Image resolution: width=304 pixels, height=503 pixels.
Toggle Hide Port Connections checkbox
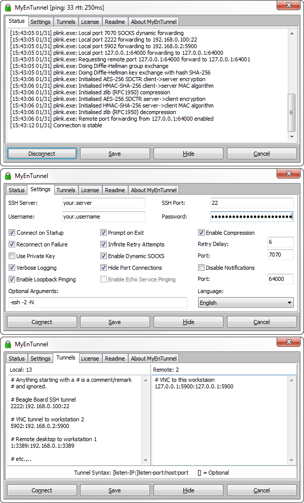[x=103, y=268]
